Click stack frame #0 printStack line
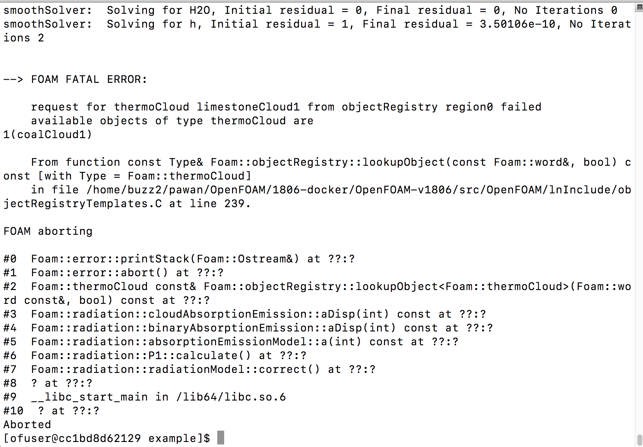The height and width of the screenshot is (447, 643). coord(179,259)
